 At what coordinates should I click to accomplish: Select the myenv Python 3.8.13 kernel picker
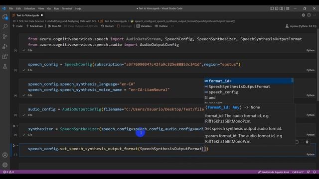[x=301, y=26]
